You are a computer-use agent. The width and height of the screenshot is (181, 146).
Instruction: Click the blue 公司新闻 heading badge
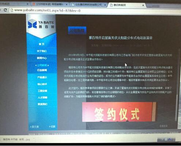point(77,30)
